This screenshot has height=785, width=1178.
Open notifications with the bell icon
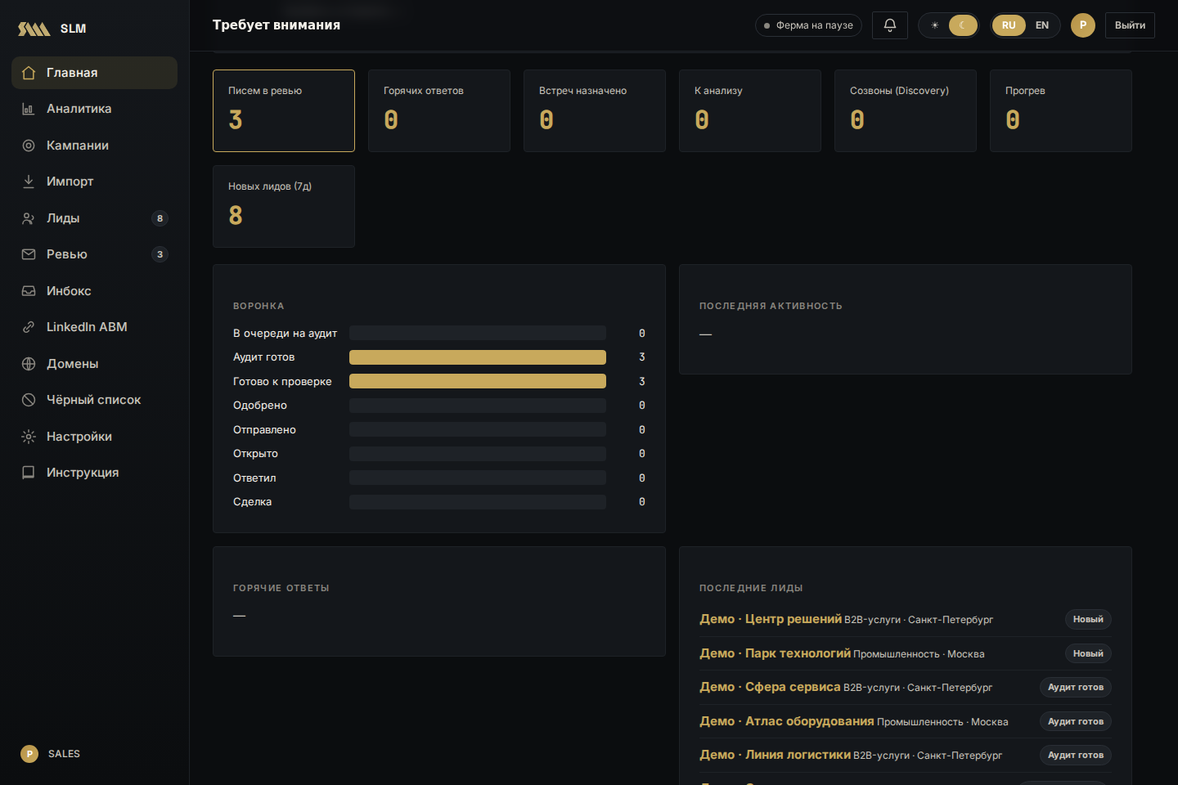click(x=890, y=25)
